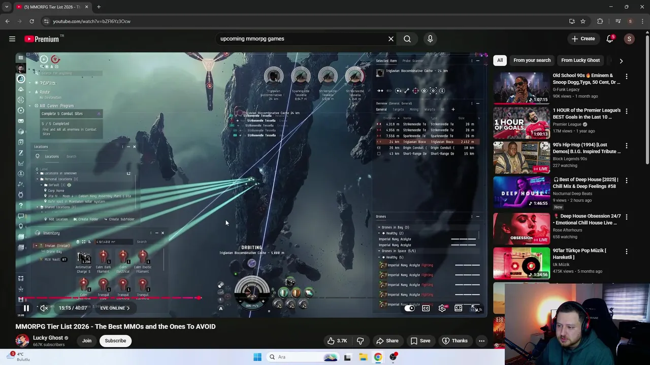Open the Windows Start menu
Image resolution: width=650 pixels, height=365 pixels.
[257, 357]
